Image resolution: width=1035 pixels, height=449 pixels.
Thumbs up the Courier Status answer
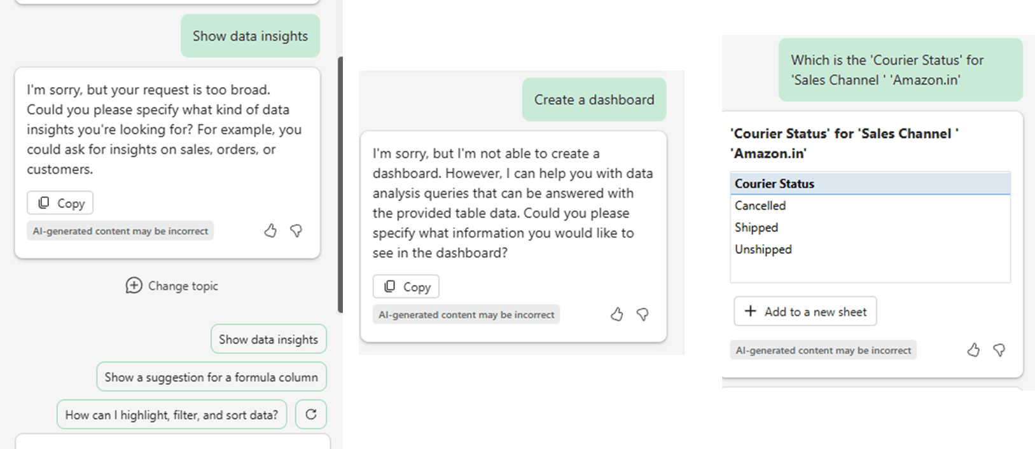click(x=973, y=350)
